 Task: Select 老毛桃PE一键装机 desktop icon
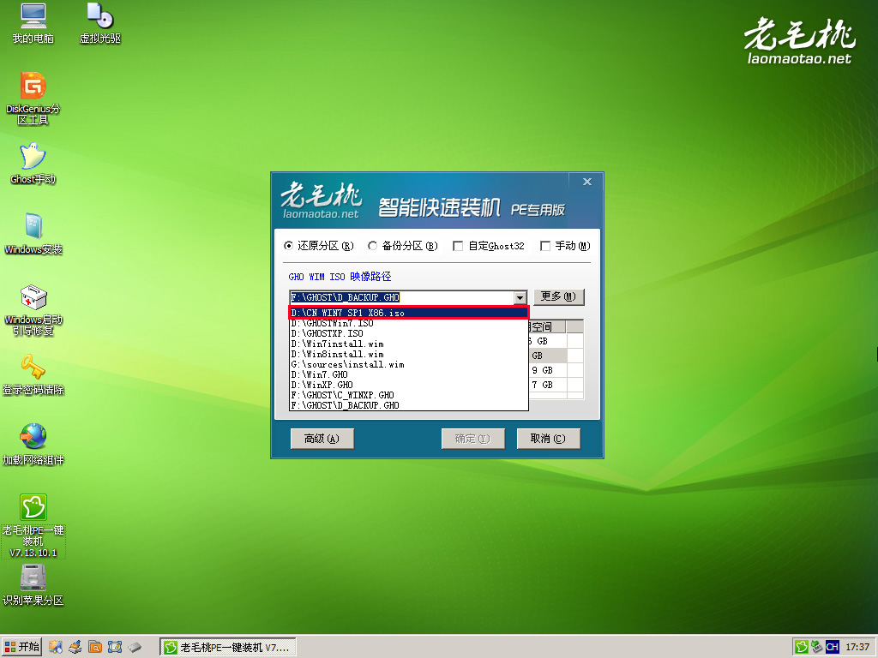33,526
